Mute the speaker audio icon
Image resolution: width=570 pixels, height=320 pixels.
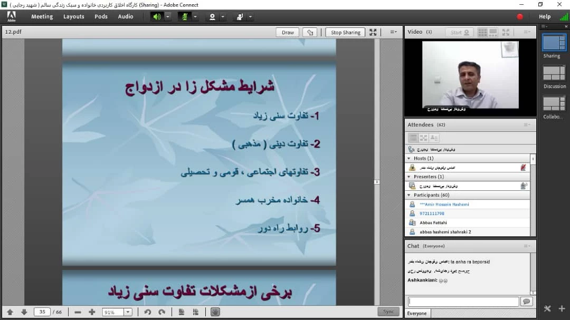coord(157,16)
